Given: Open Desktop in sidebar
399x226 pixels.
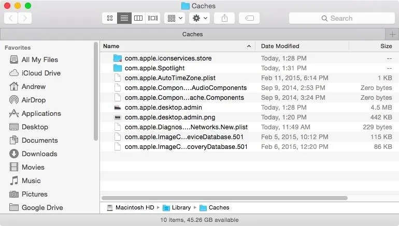Looking at the screenshot, I should point(28,127).
